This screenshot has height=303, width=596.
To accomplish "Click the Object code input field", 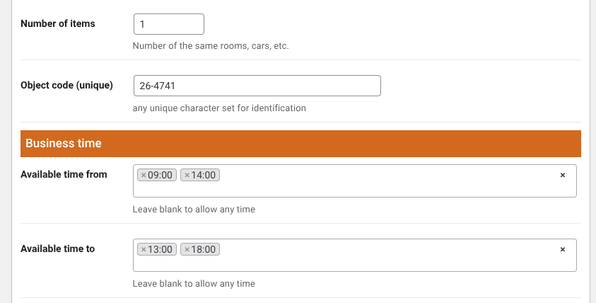I will click(257, 86).
